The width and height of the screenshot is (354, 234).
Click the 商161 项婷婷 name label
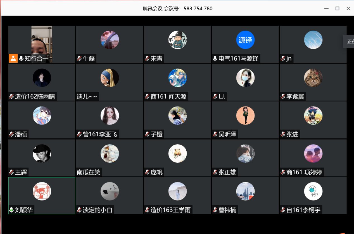(x=304, y=172)
